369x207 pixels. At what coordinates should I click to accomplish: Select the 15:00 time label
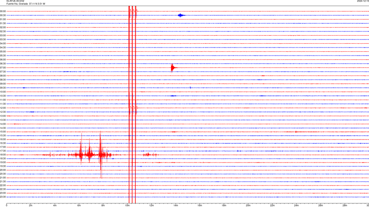point(3,132)
